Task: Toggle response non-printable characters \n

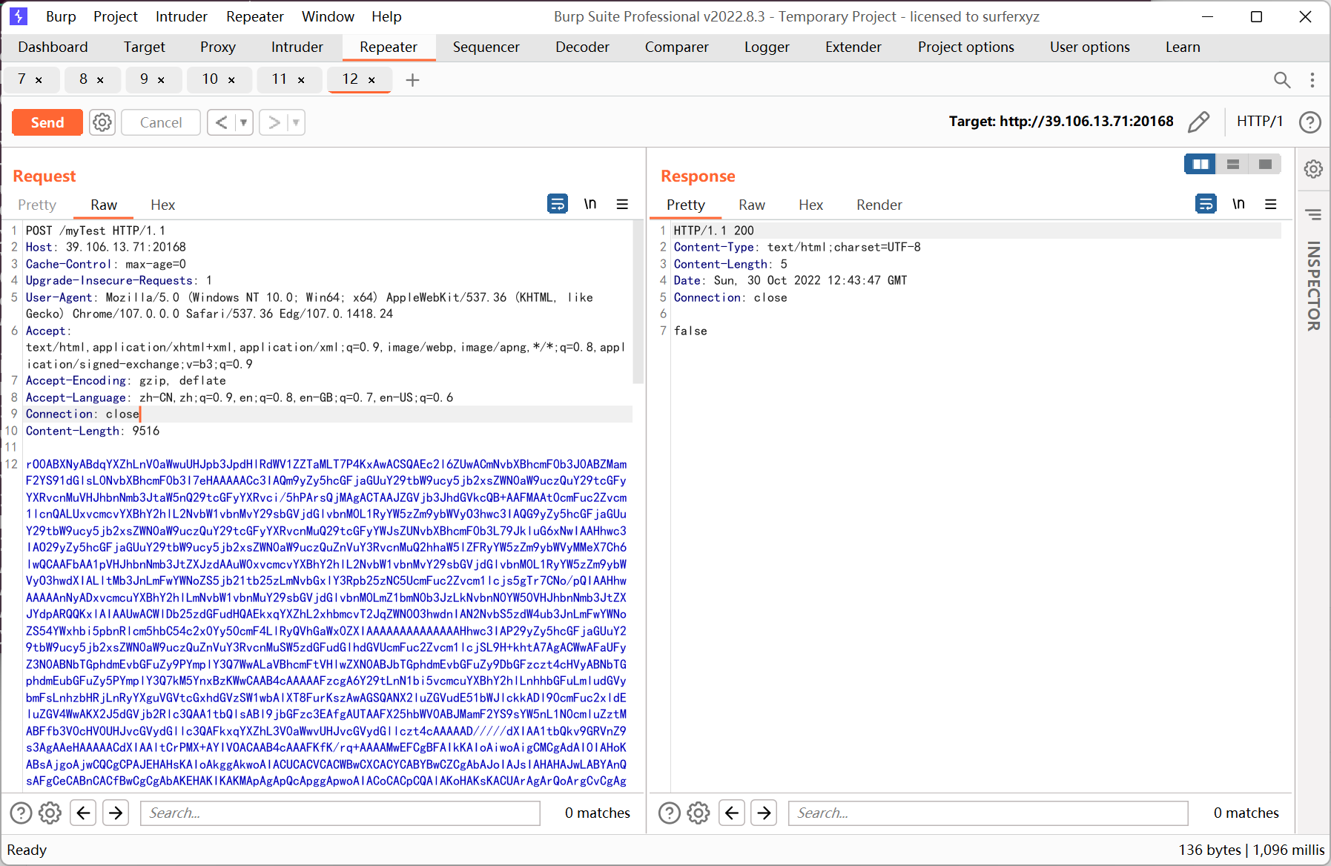Action: (x=1239, y=203)
